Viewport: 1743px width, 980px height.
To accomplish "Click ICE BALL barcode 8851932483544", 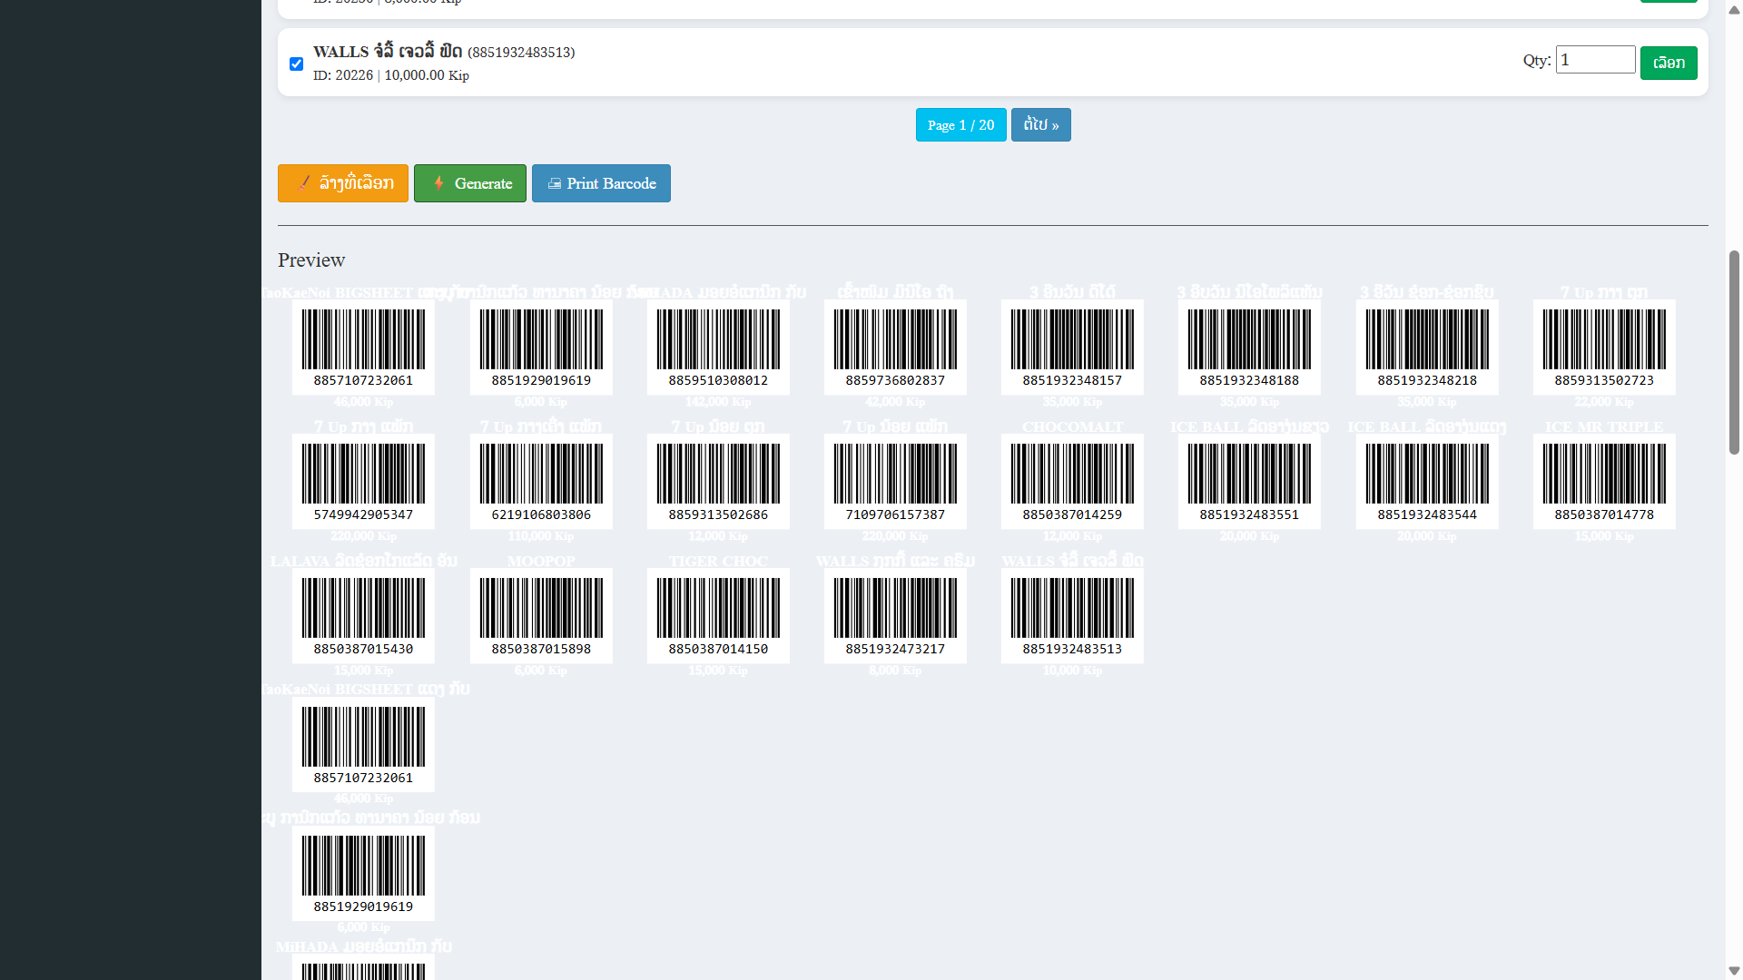I will point(1427,482).
